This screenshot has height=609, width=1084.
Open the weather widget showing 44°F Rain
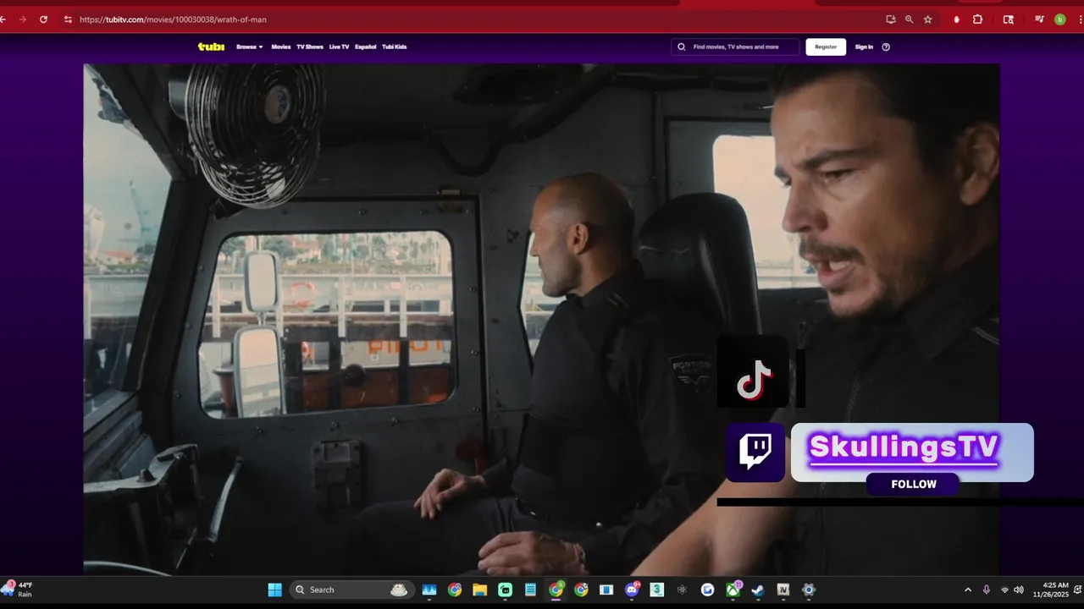point(19,590)
